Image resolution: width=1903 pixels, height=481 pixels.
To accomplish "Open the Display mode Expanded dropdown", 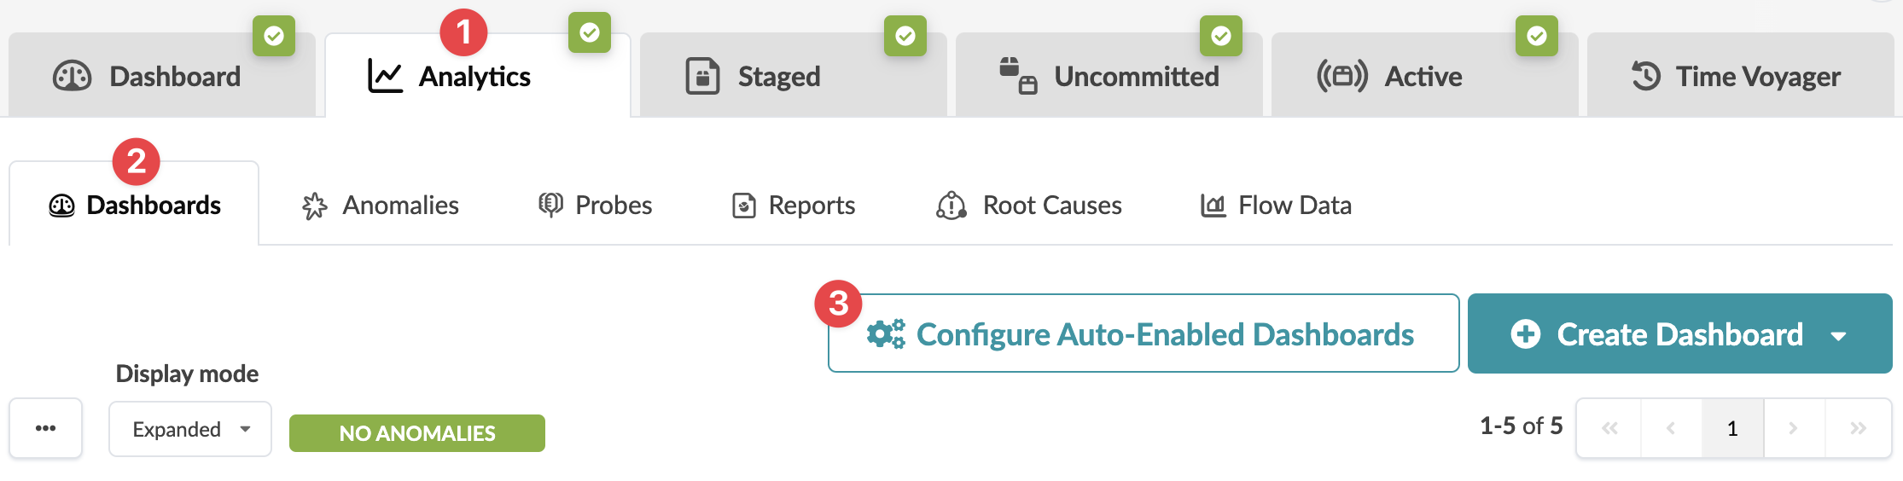I will click(x=189, y=429).
